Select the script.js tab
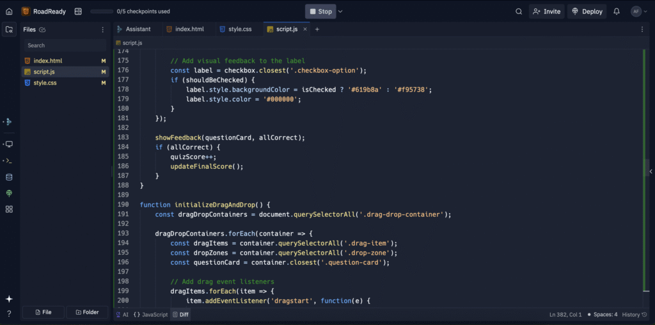Image resolution: width=655 pixels, height=325 pixels. click(x=287, y=29)
